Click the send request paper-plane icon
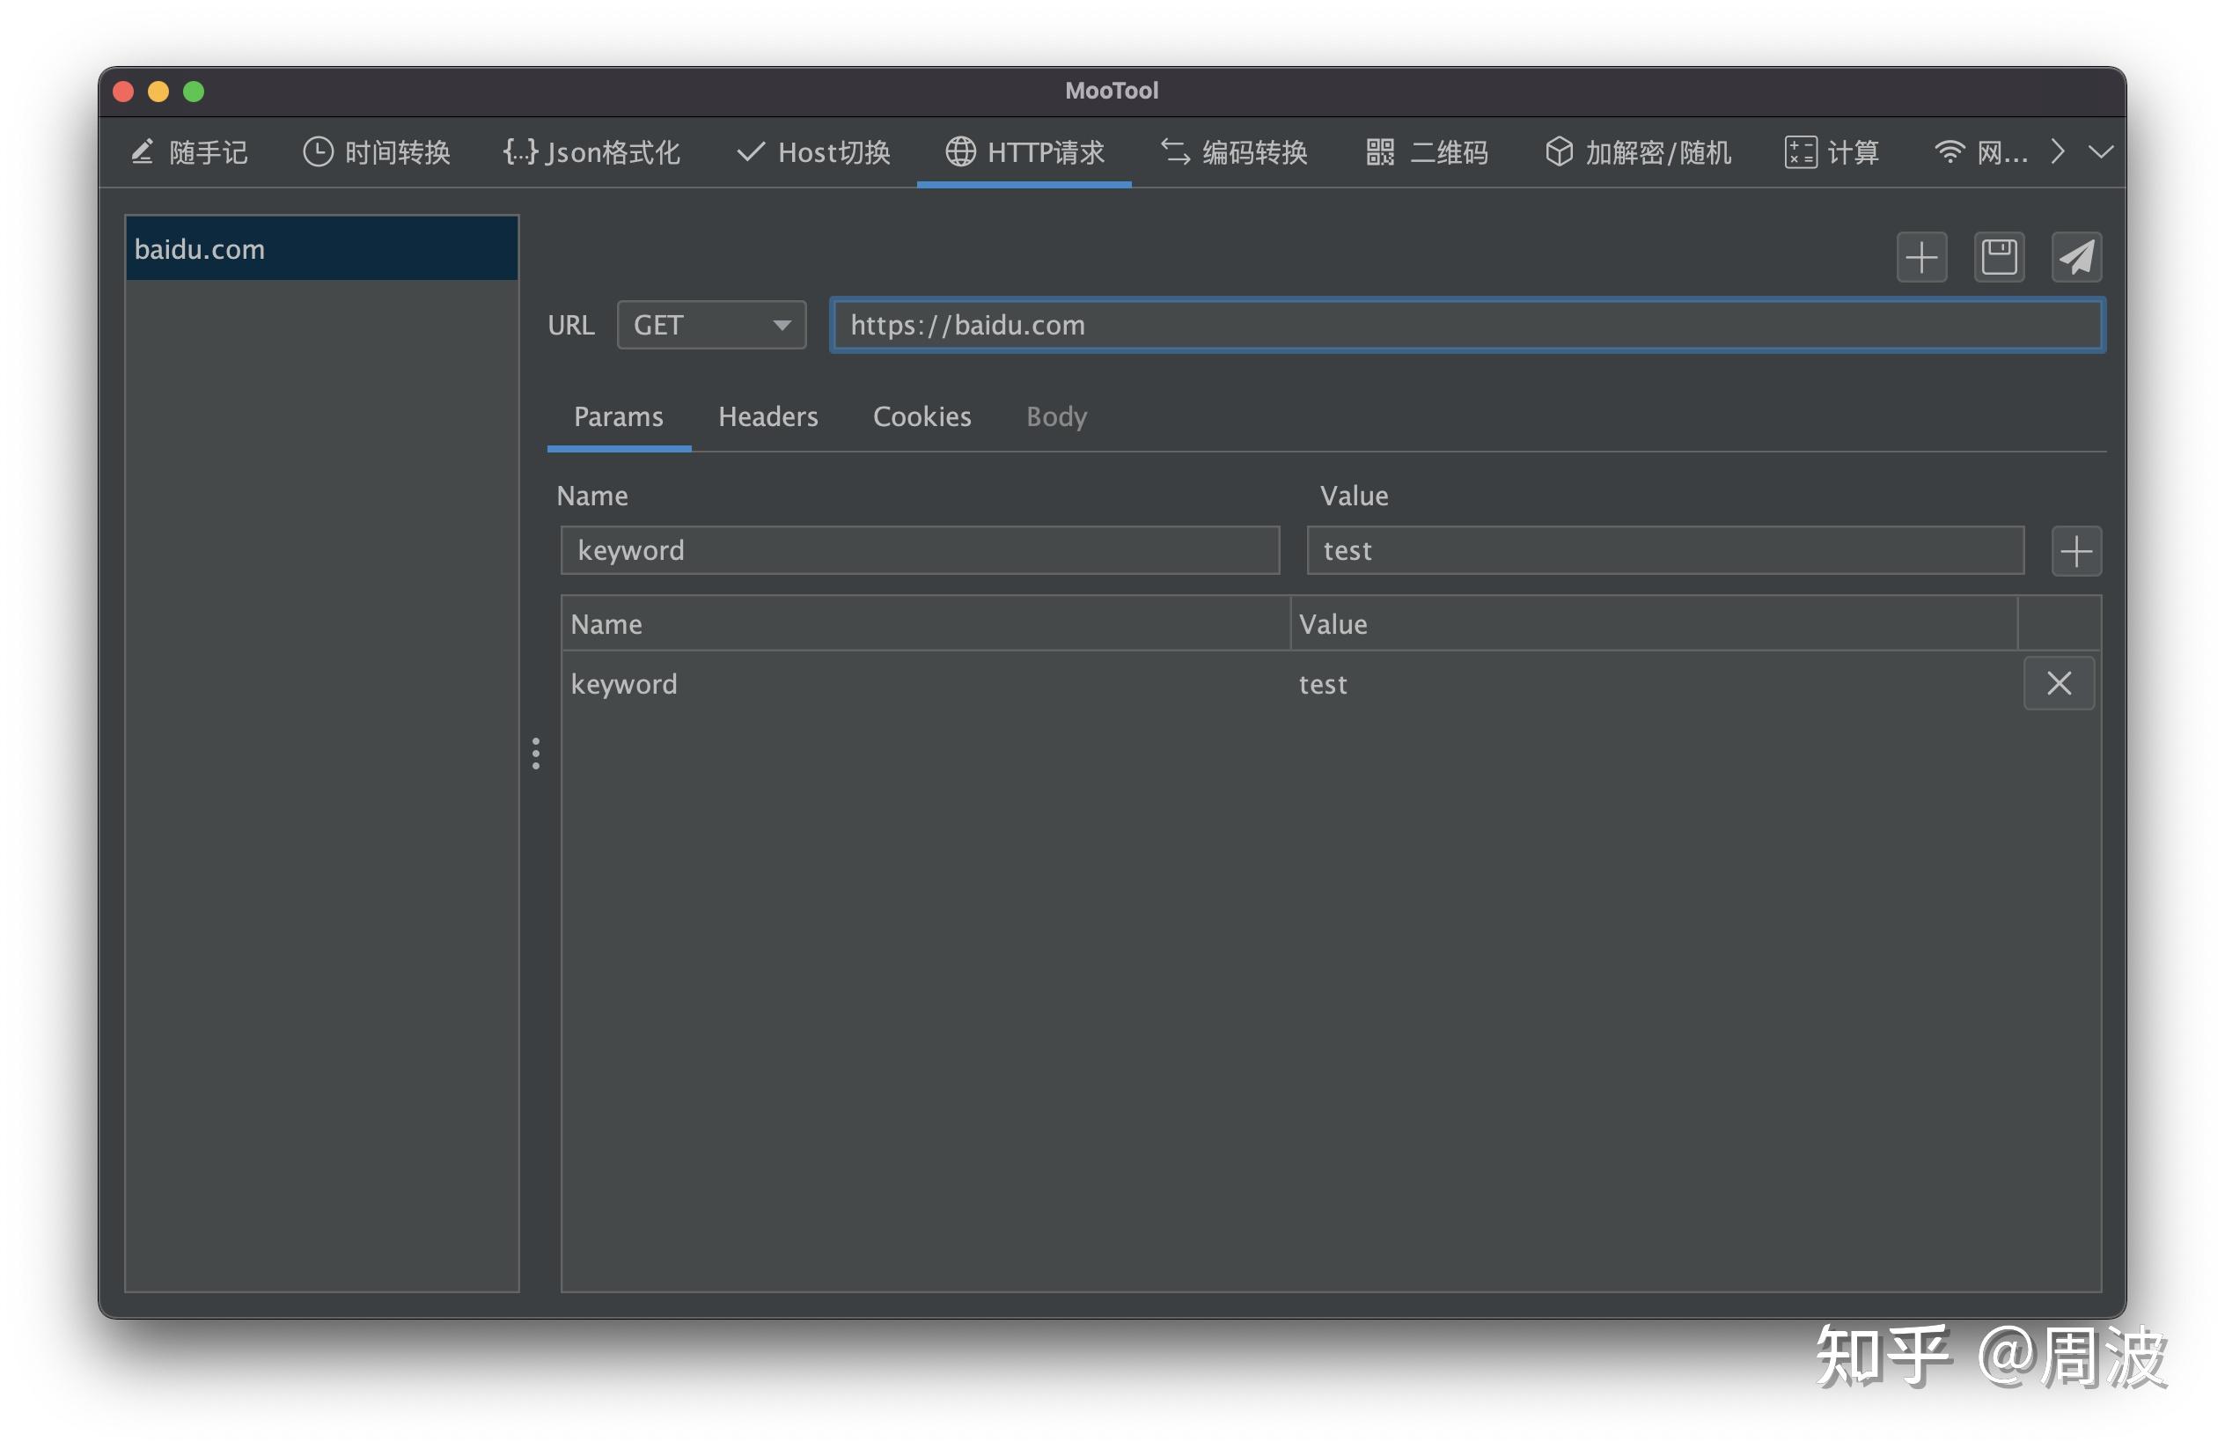The image size is (2225, 1449). [2075, 257]
